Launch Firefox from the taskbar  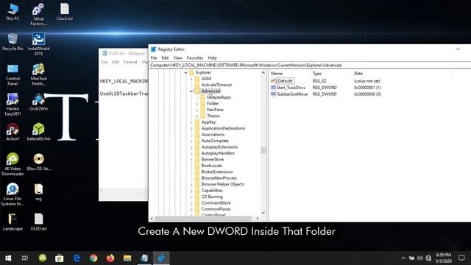(x=110, y=258)
